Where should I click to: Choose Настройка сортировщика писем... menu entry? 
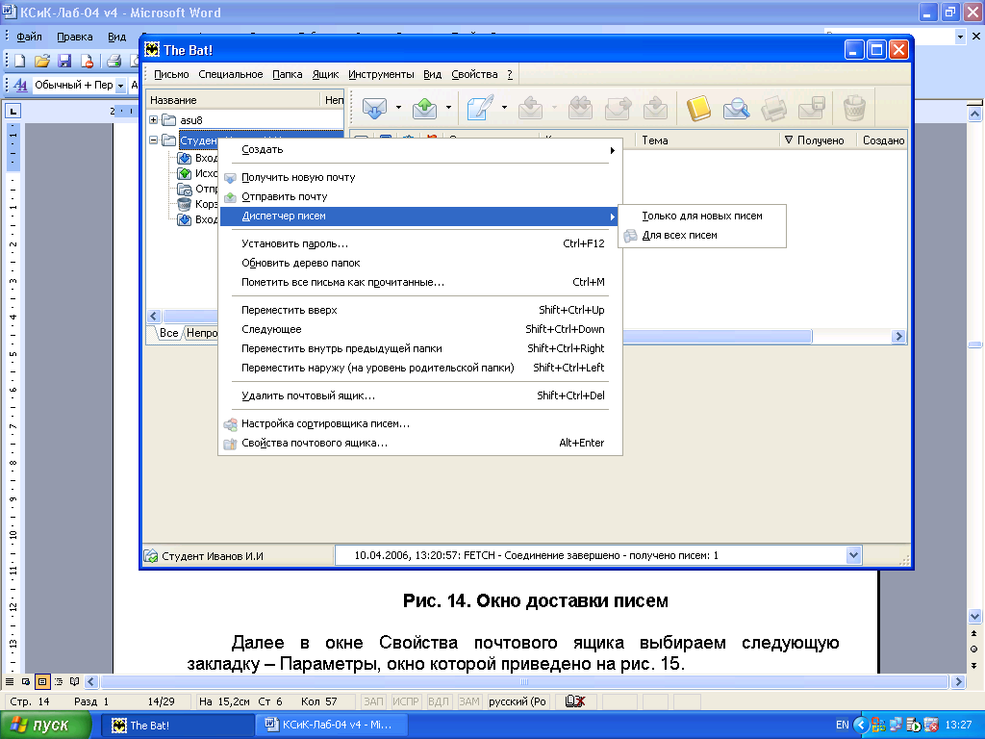[420, 423]
